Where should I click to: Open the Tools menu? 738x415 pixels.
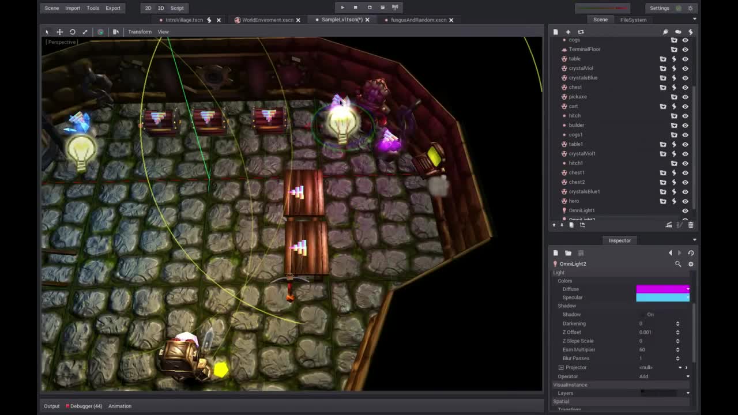[x=93, y=8]
